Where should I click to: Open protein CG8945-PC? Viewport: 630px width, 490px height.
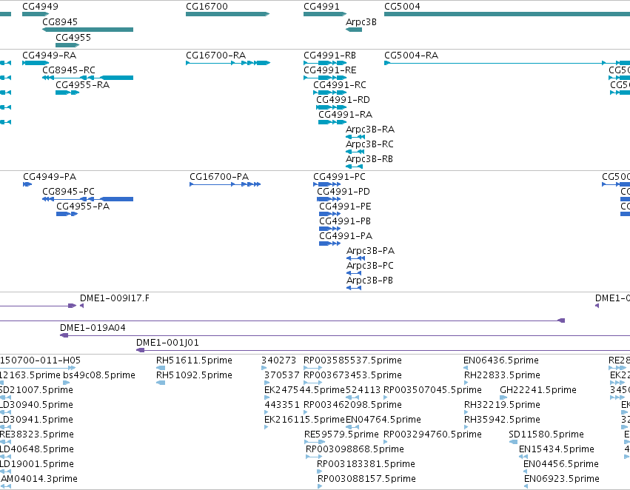[x=68, y=191]
